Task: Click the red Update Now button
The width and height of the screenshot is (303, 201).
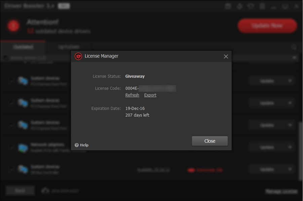Action: (267, 25)
